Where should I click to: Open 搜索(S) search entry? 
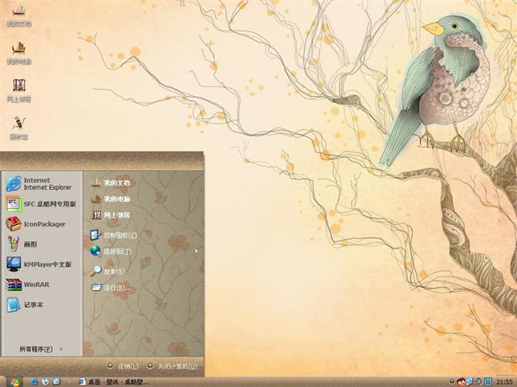pyautogui.click(x=107, y=271)
